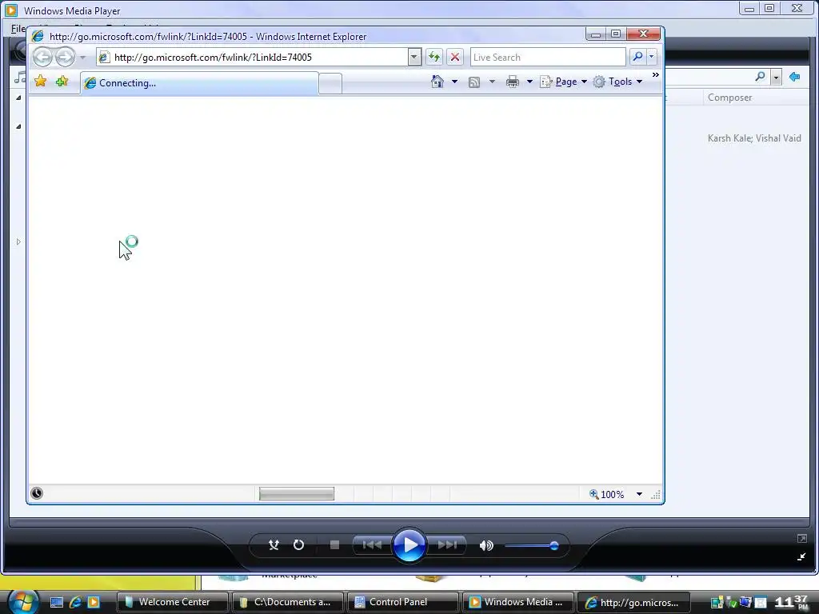This screenshot has height=614, width=819.
Task: Click the Media Player blue arrow icon
Action: point(794,77)
